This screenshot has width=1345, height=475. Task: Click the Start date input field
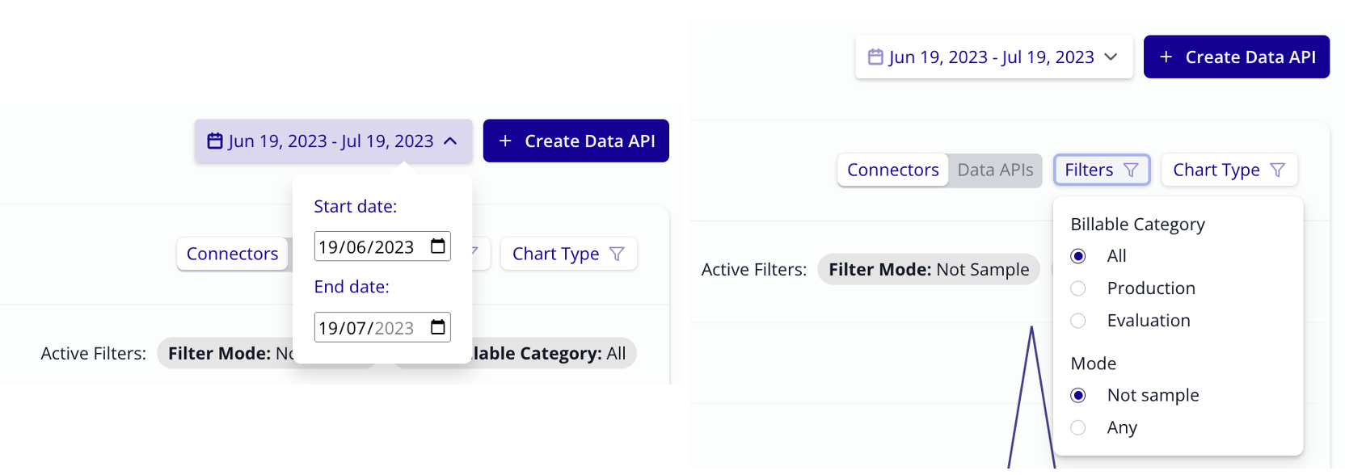pos(367,247)
